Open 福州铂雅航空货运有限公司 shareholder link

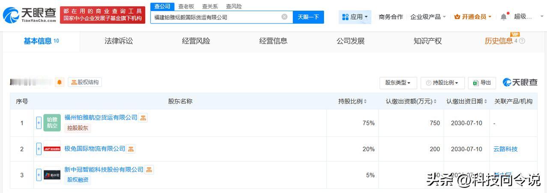point(101,117)
